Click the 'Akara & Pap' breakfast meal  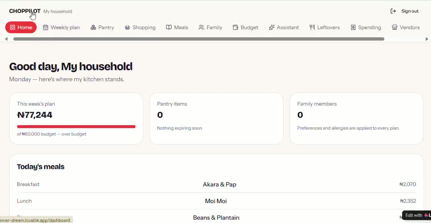219,184
